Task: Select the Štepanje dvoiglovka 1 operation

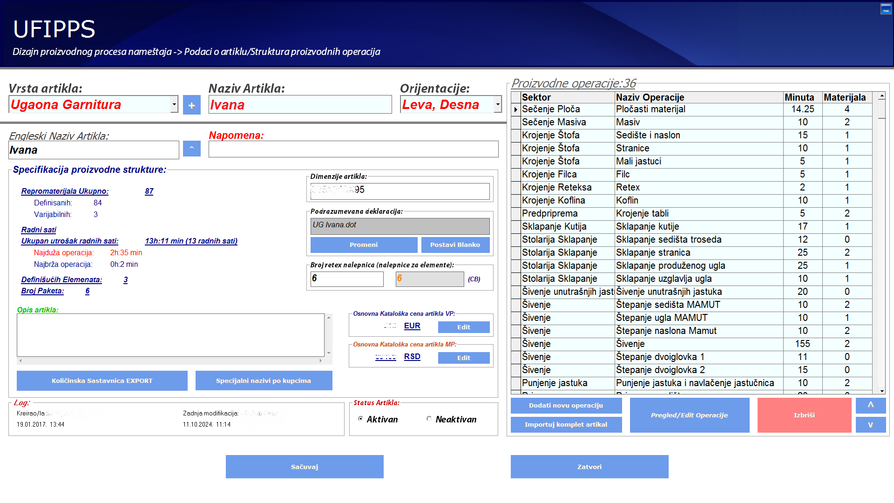Action: 699,357
